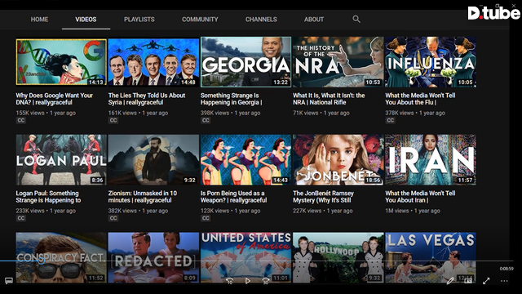Enter fullscreen with the diagonal arrows icon

[486, 281]
